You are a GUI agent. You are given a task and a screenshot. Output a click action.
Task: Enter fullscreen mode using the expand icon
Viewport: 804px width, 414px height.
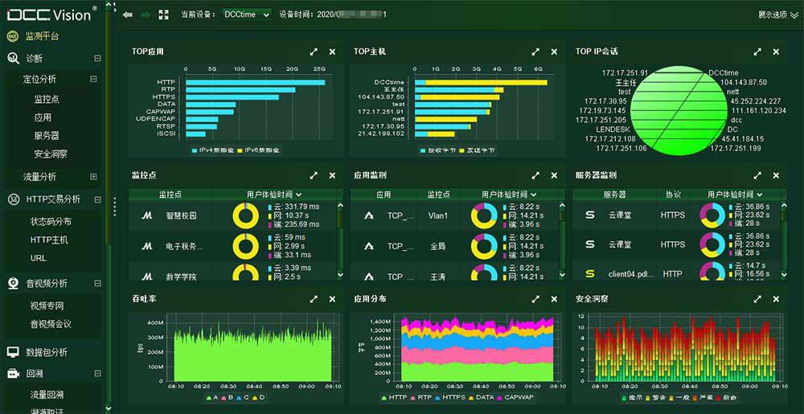point(164,14)
